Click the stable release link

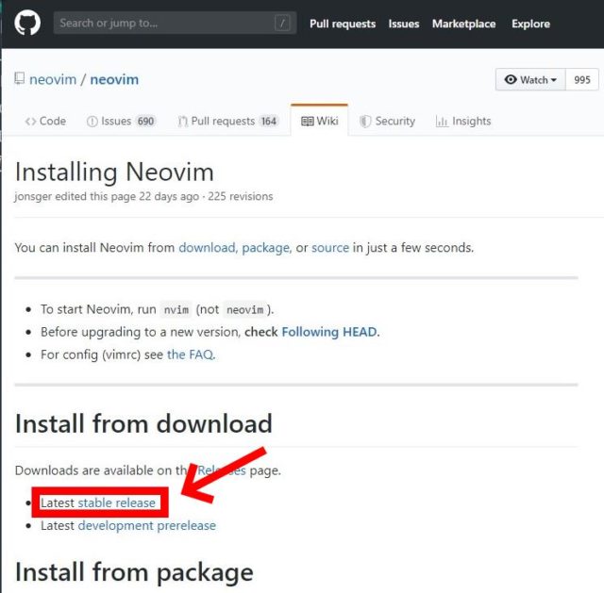(x=117, y=502)
